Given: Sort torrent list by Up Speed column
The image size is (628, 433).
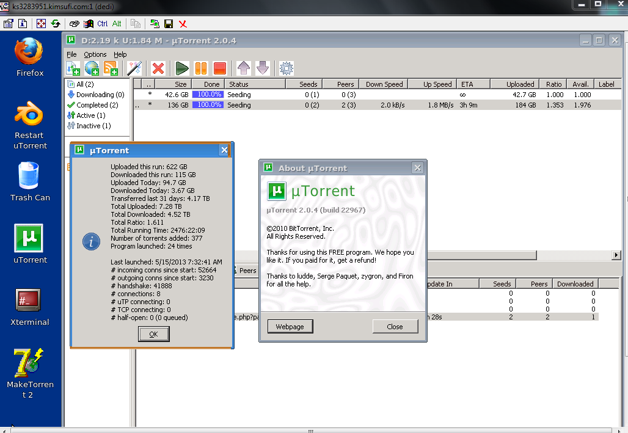Looking at the screenshot, I should pos(433,84).
